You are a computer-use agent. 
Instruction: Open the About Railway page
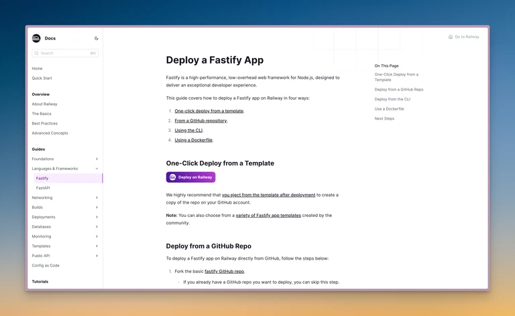click(44, 104)
